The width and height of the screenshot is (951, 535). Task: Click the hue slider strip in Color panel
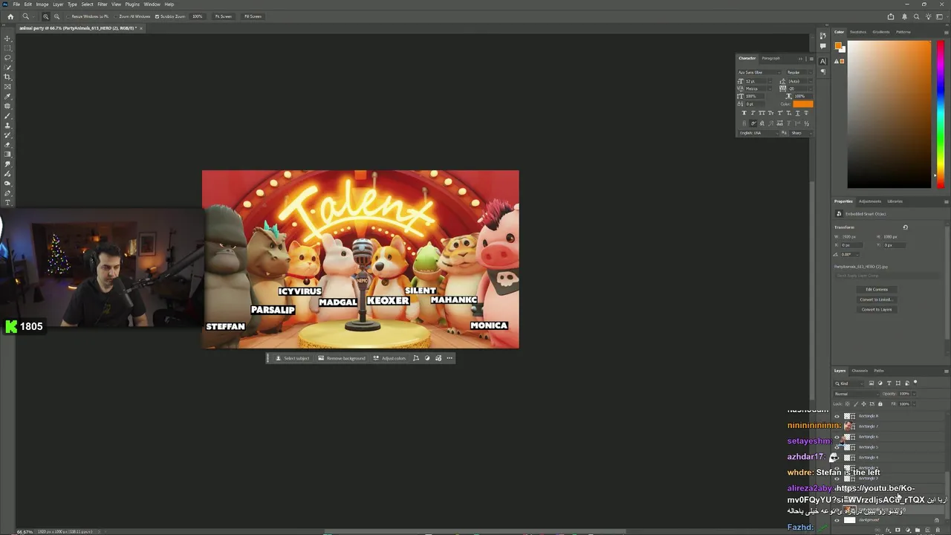click(941, 114)
